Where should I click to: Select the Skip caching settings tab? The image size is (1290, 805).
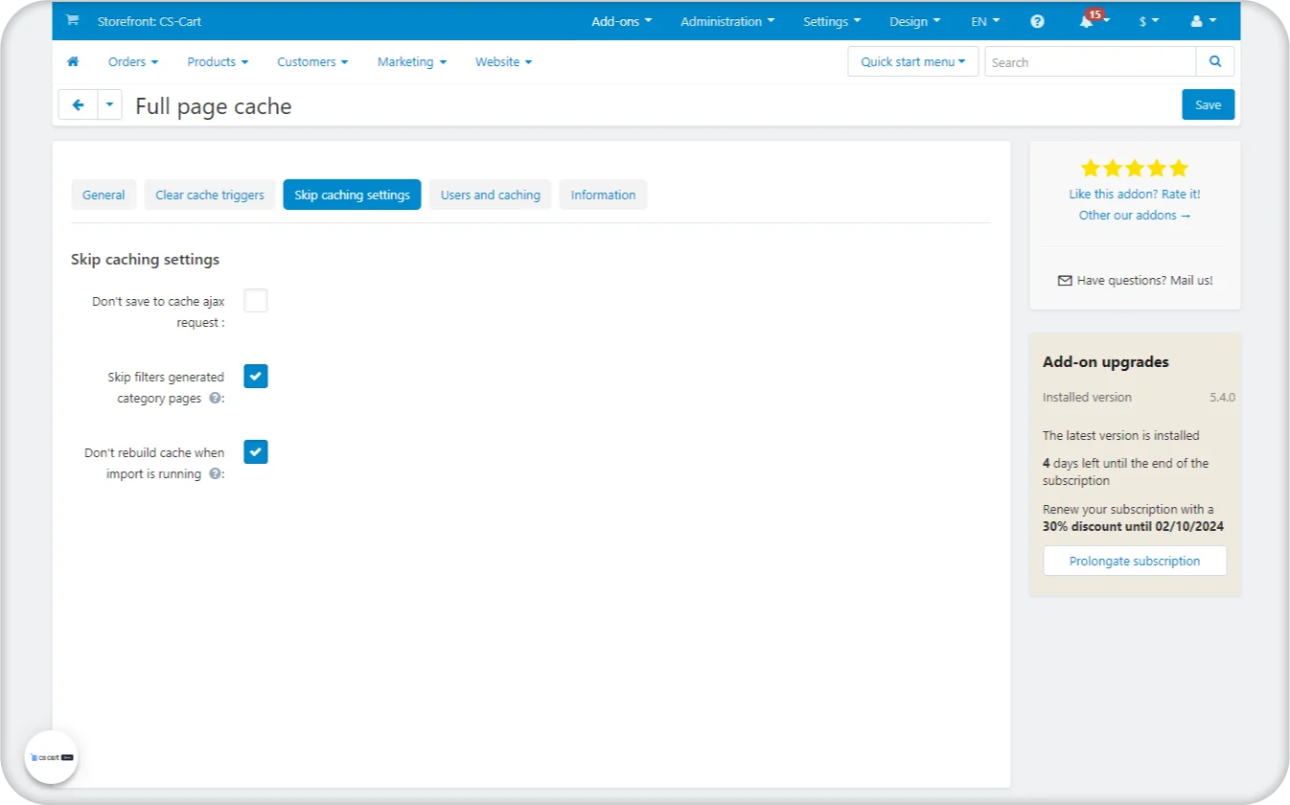[x=352, y=195]
